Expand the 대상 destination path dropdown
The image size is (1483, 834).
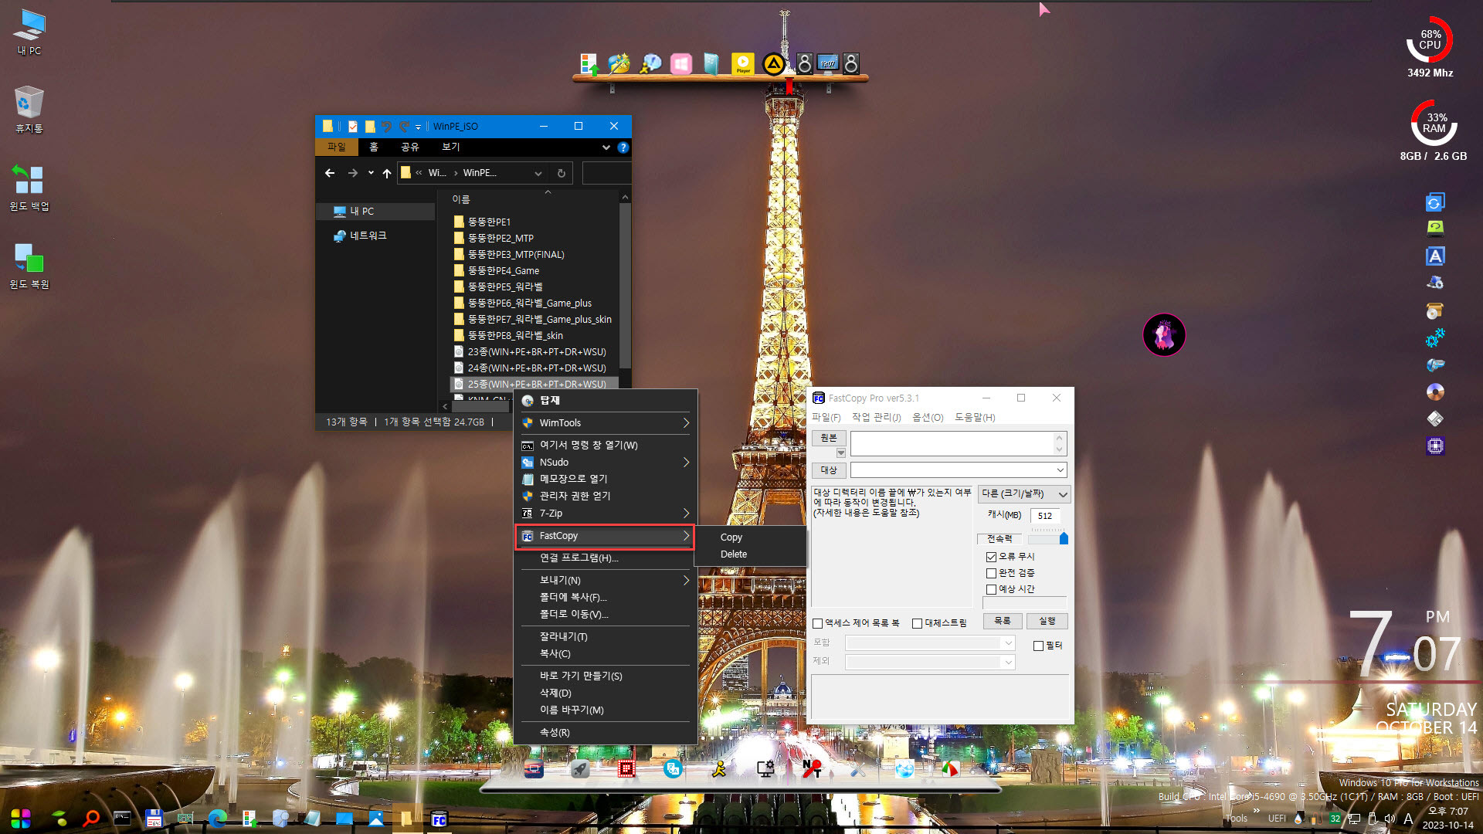coord(1060,470)
